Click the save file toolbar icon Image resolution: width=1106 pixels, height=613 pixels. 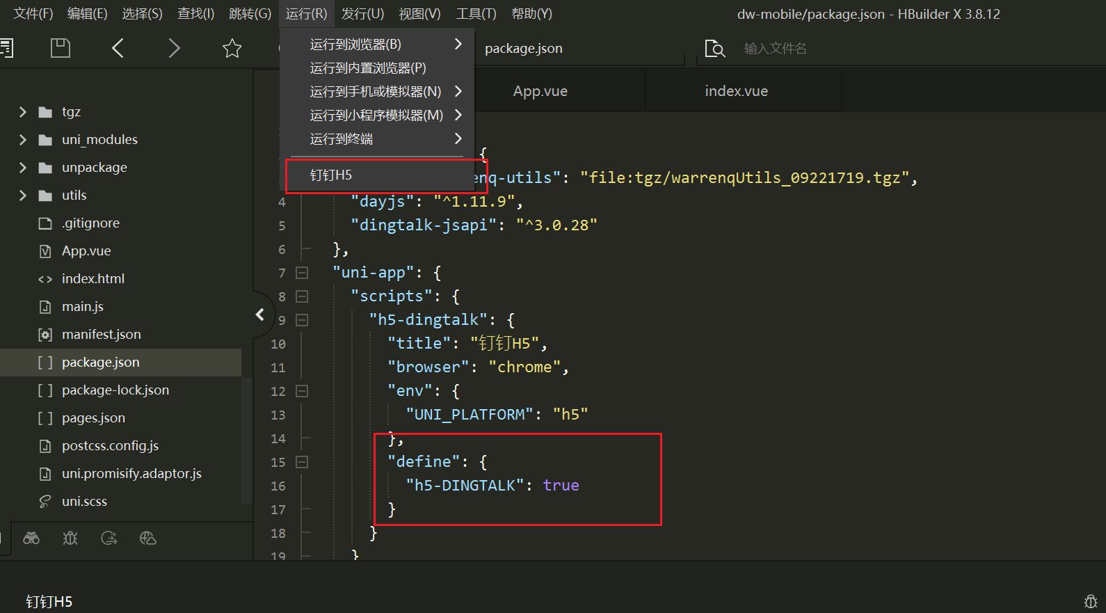click(61, 48)
